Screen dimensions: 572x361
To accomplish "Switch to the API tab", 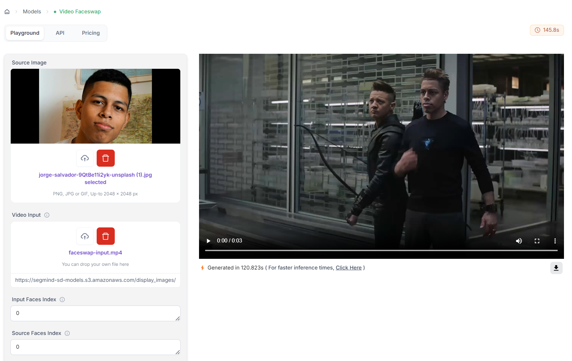I will (60, 33).
